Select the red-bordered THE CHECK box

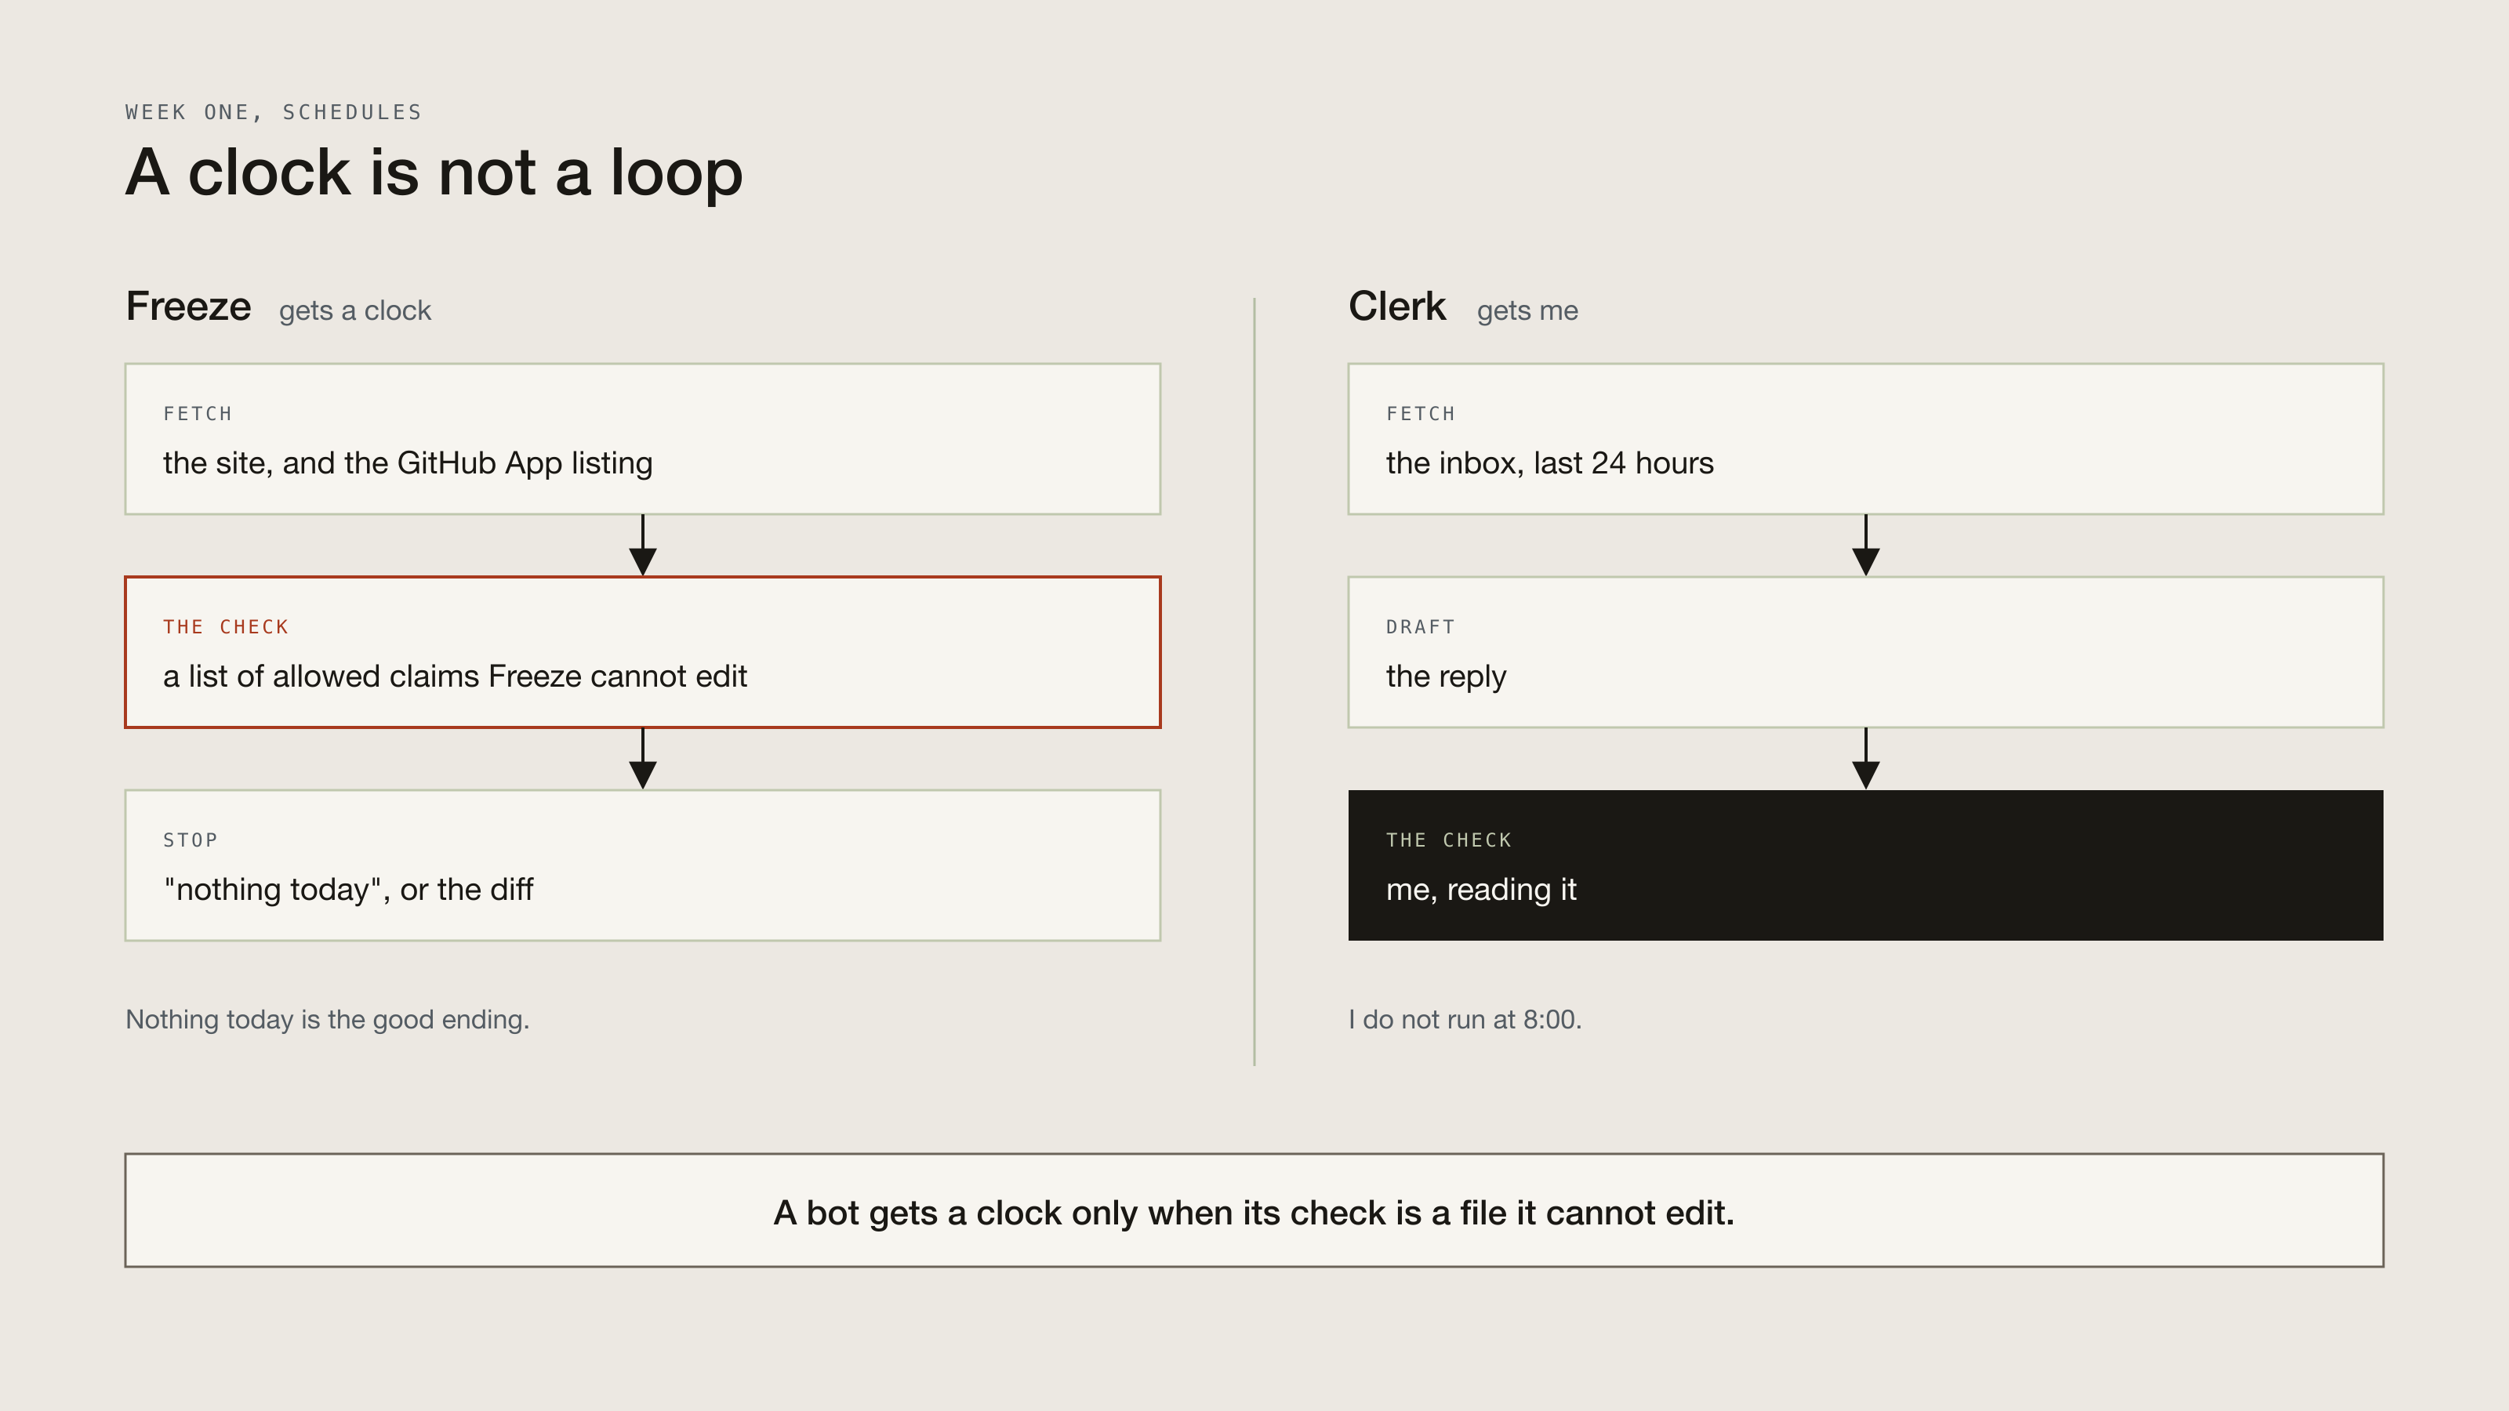point(643,652)
